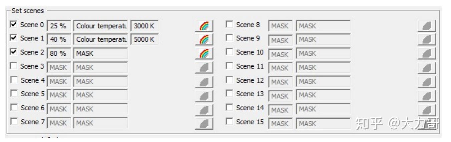Screen dimensions: 451x142
Task: Click the colour icon for Scene 8
Action: tap(427, 26)
